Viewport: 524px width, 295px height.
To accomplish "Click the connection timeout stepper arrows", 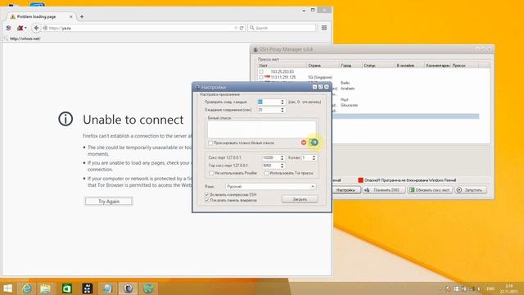I will pos(282,110).
